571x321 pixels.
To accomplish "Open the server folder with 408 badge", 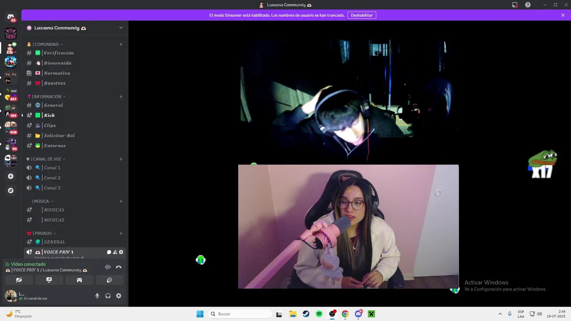I will (11, 128).
